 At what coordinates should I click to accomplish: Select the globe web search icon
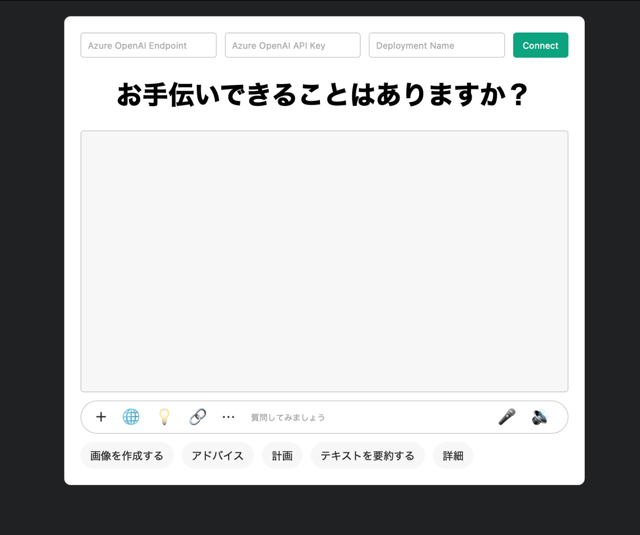tap(131, 417)
